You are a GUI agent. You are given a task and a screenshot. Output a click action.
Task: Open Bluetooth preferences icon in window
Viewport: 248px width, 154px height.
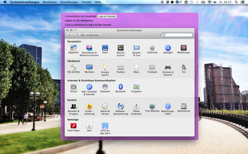[121, 87]
